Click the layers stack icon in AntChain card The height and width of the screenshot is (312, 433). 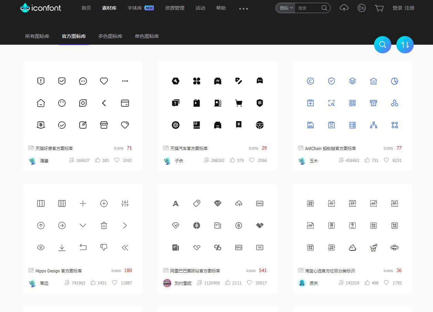[x=352, y=81]
